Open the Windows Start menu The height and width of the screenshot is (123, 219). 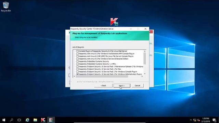coord(4,120)
